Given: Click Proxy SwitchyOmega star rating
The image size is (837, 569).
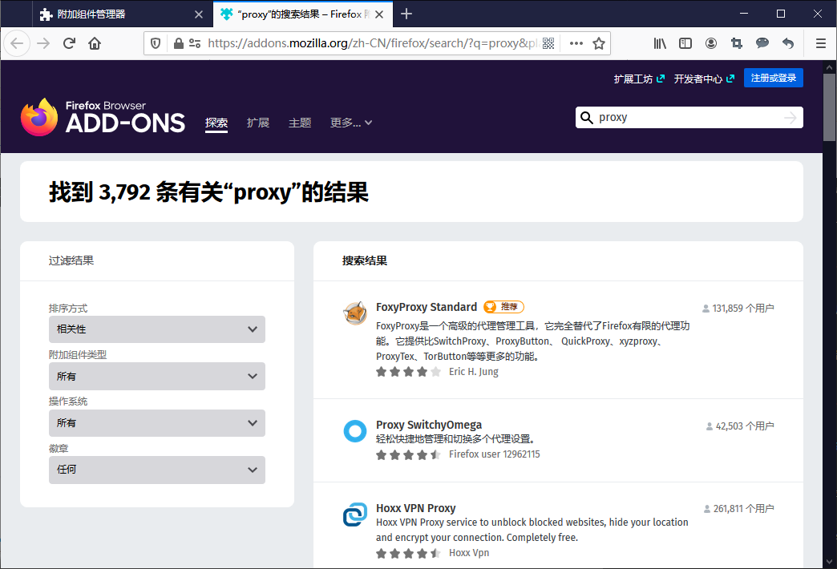Looking at the screenshot, I should (408, 454).
